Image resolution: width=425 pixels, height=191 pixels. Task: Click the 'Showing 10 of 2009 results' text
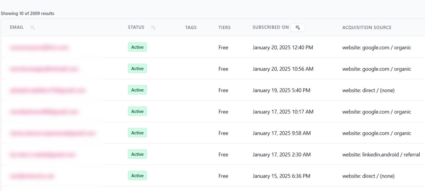[27, 13]
